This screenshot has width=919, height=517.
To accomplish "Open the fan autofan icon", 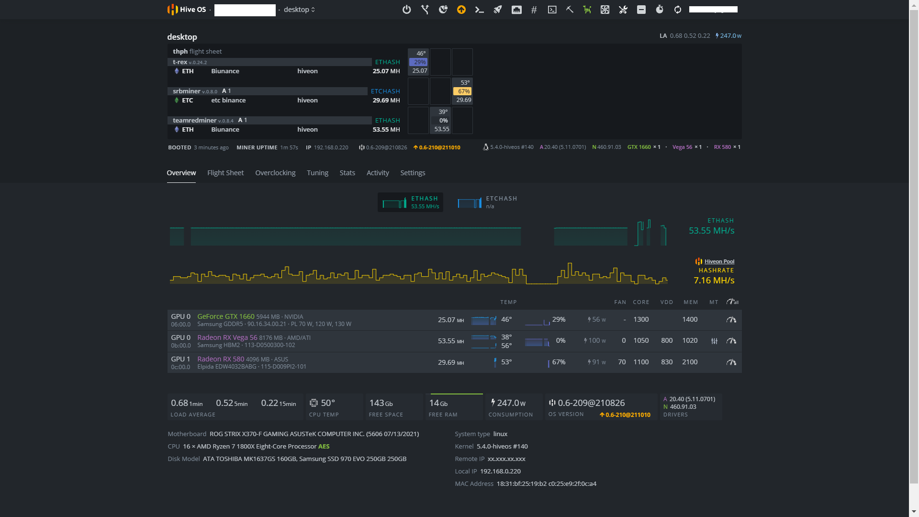I will pos(605,10).
